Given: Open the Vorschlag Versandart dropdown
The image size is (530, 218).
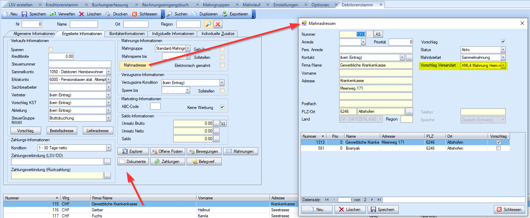Looking at the screenshot, I should (x=503, y=66).
